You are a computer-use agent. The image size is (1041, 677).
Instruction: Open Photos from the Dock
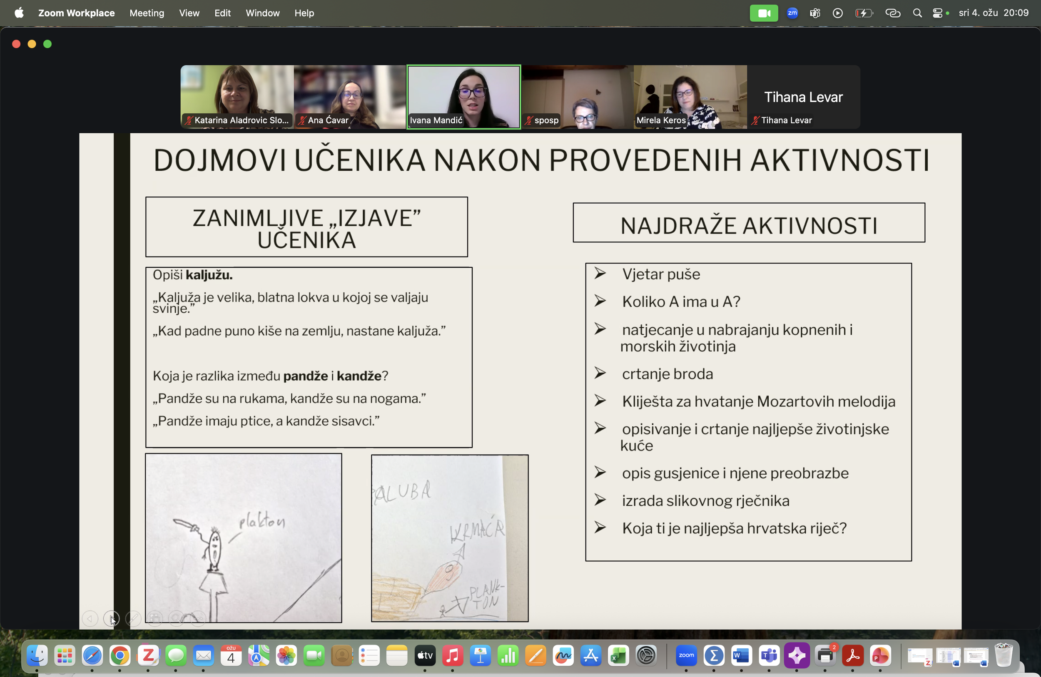pyautogui.click(x=286, y=655)
